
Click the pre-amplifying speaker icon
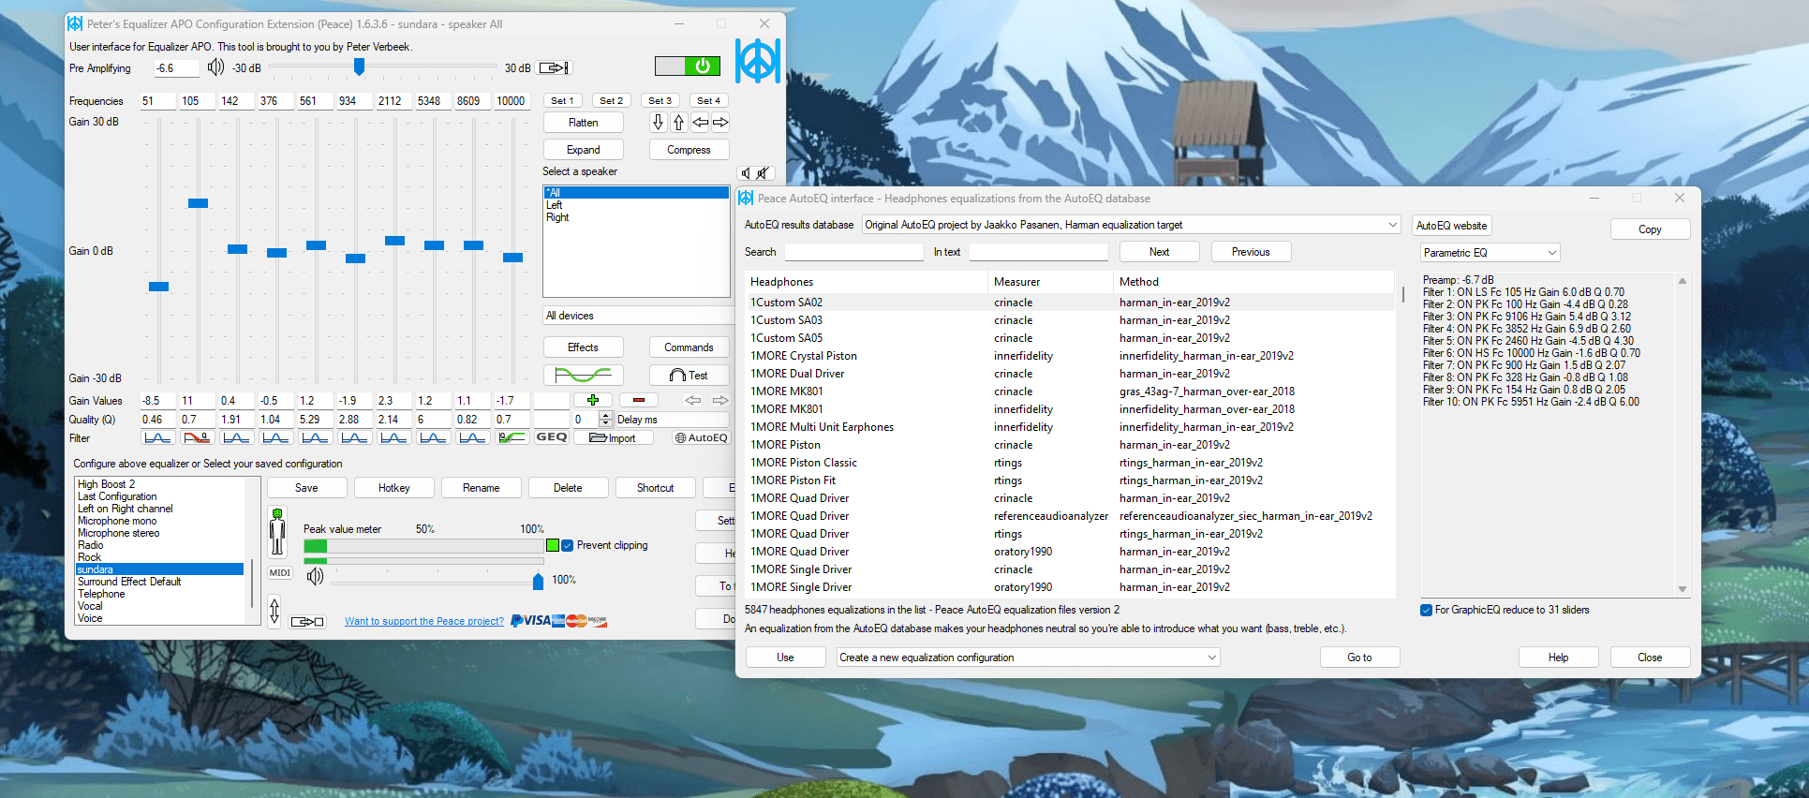pos(215,66)
